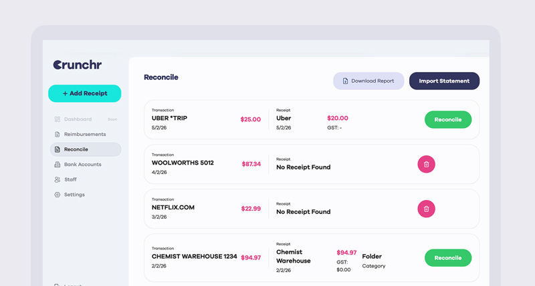Screen dimensions: 535x286
Task: Click the Soon badge beside Dashboard
Action: pyautogui.click(x=112, y=119)
